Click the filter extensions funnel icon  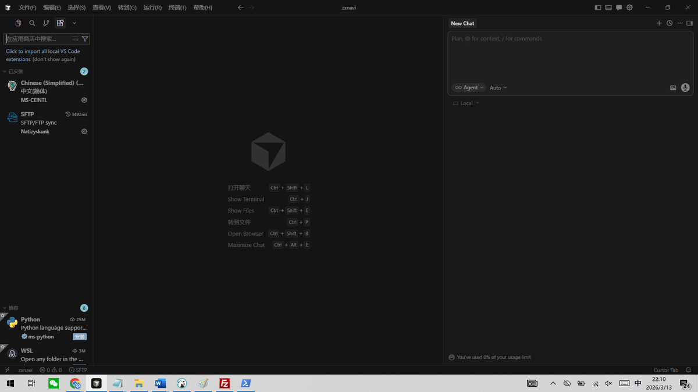[x=85, y=39]
